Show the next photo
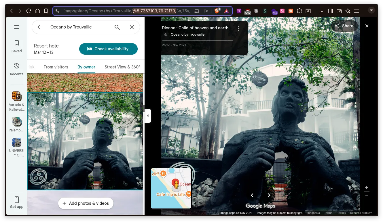The image size is (383, 222). (269, 195)
